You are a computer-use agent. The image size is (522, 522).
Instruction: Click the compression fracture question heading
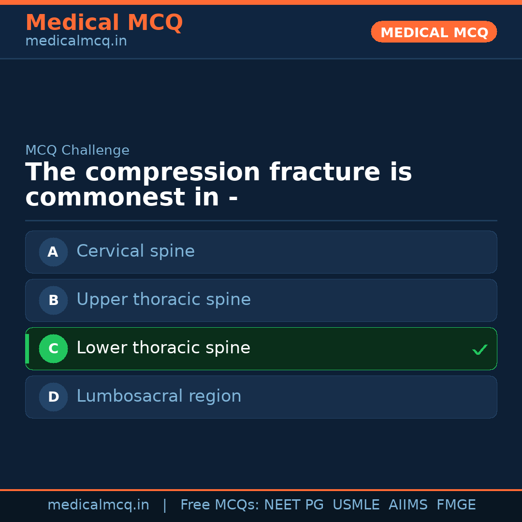(218, 185)
